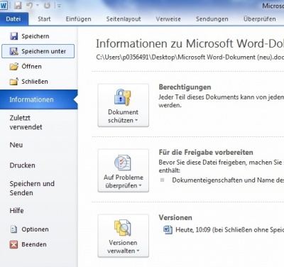
Task: Click the Speichern floppy icon
Action: (x=13, y=36)
